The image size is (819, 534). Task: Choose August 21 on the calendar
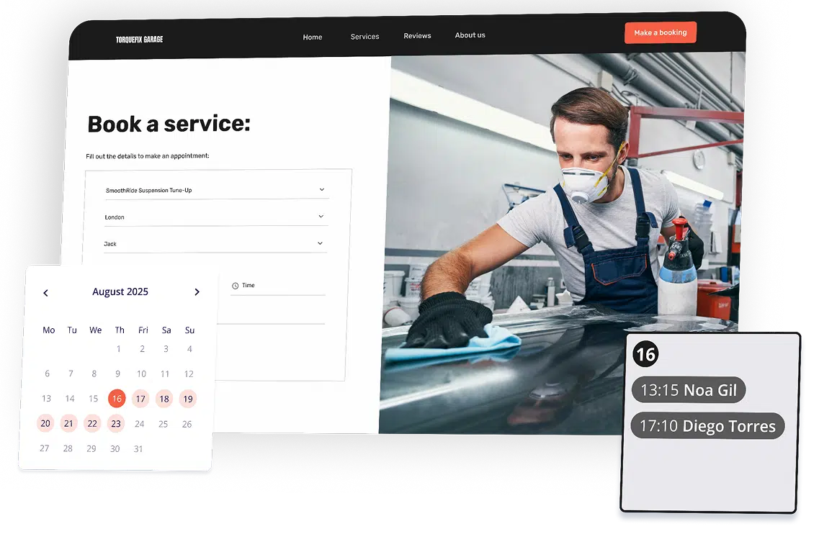tap(68, 423)
